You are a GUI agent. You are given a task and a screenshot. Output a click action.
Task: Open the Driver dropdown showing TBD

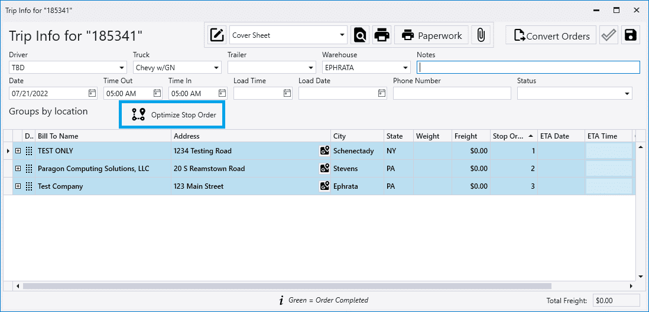pos(122,68)
